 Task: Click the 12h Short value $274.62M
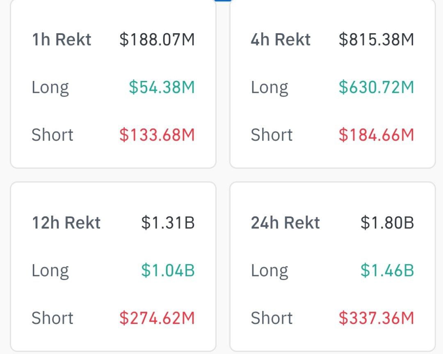tap(157, 318)
